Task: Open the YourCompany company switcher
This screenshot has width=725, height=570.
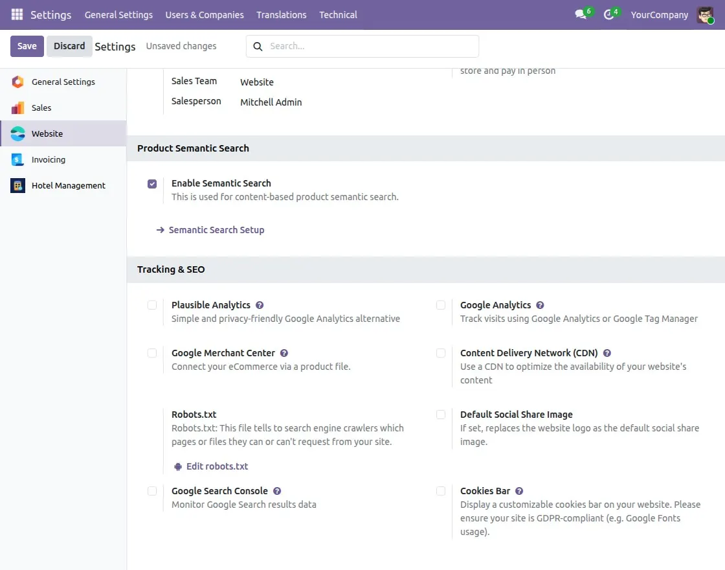Action: tap(660, 15)
